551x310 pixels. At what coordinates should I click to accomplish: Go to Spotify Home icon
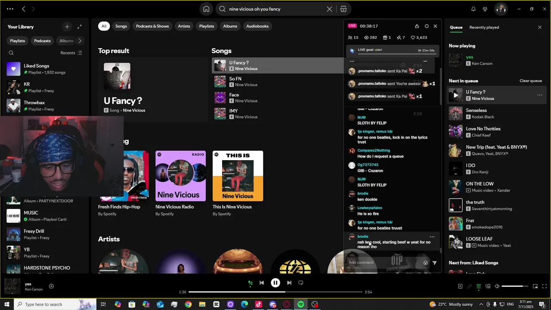click(x=206, y=9)
